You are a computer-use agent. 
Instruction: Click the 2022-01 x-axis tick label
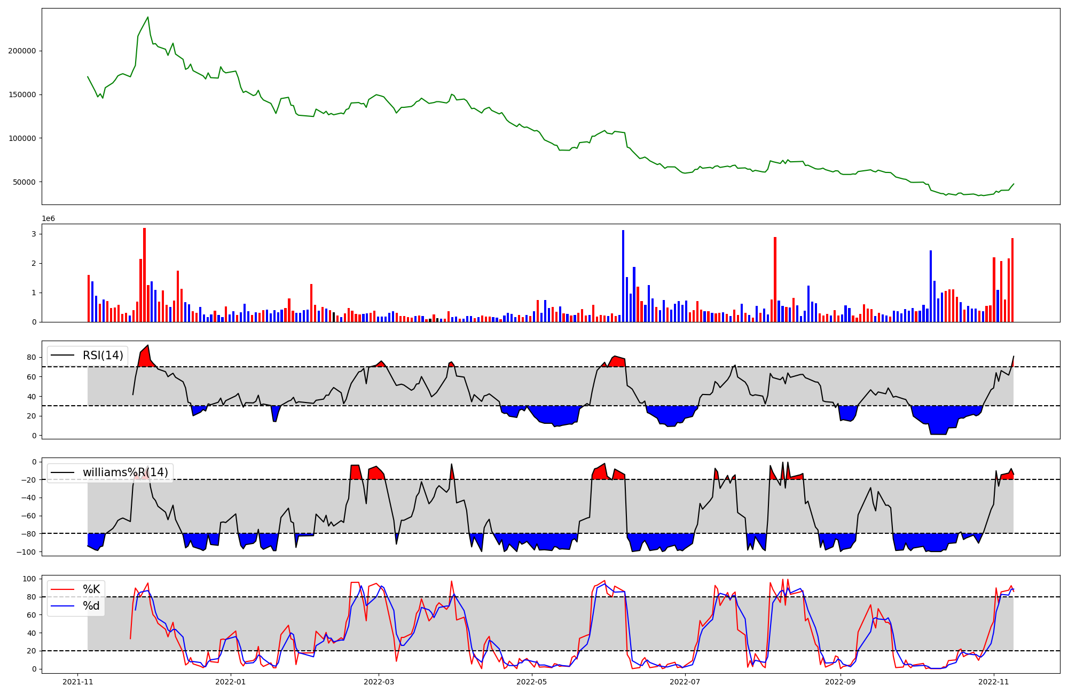pyautogui.click(x=231, y=682)
